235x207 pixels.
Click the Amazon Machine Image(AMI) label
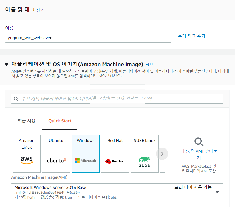click(39, 177)
